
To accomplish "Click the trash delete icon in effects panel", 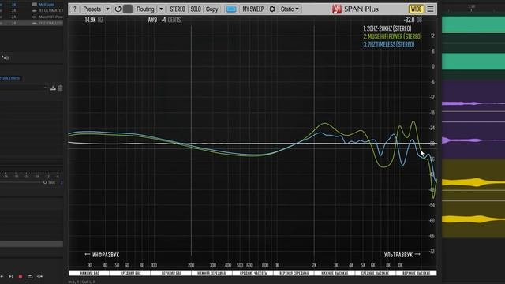I will 60,88.
